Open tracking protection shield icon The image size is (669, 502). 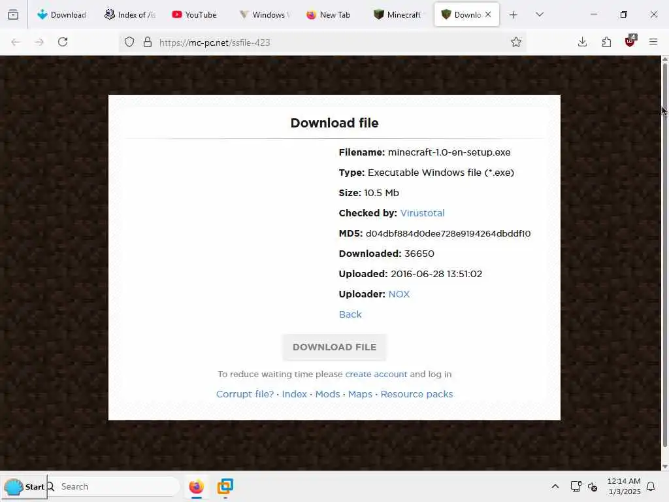point(129,42)
